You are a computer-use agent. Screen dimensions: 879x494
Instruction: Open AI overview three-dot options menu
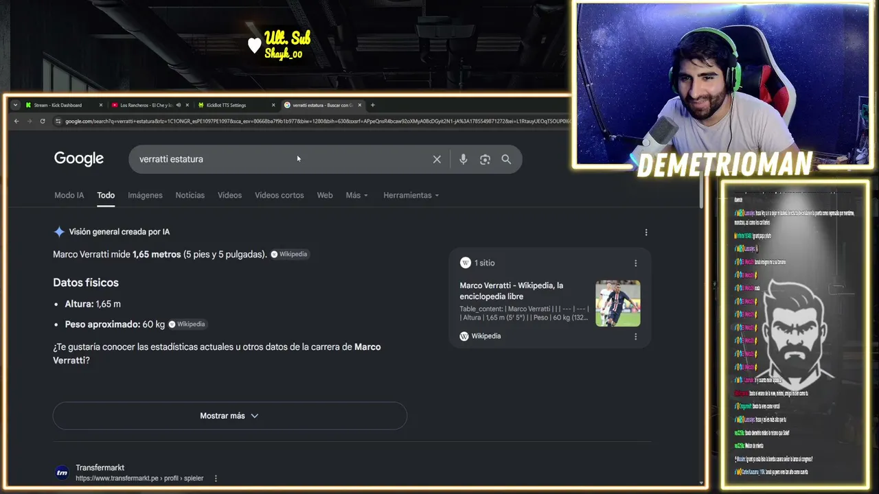coord(646,233)
